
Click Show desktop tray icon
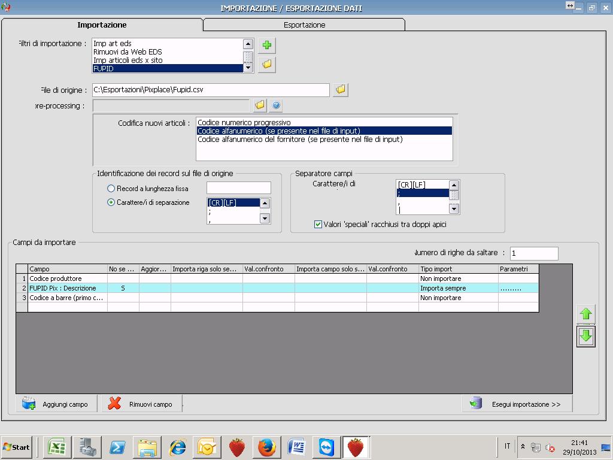[606, 447]
